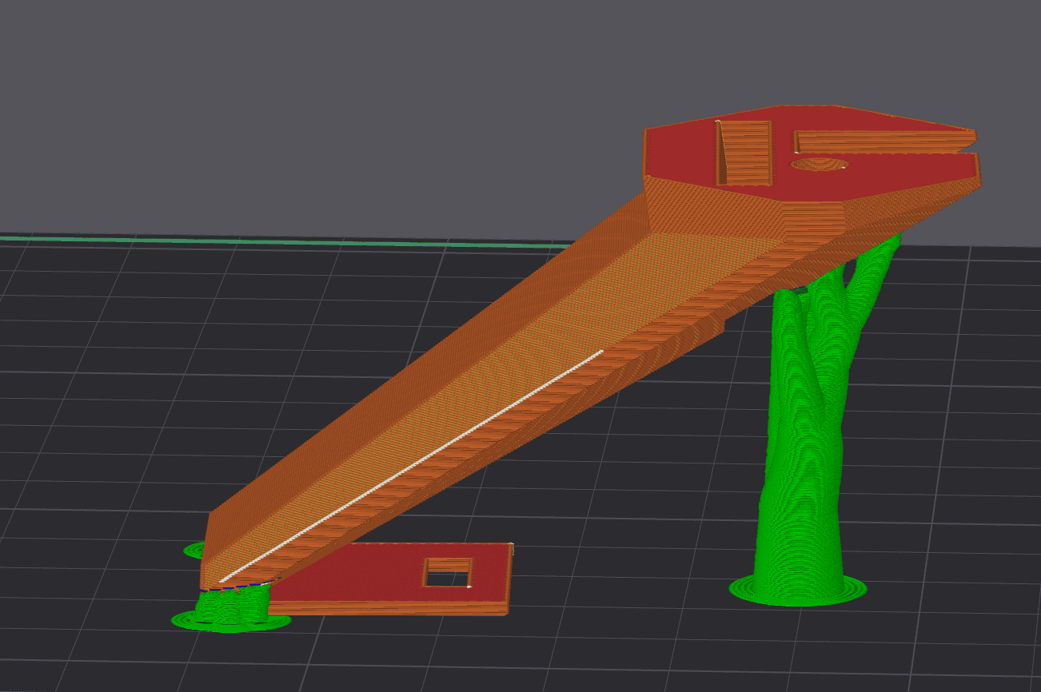The image size is (1041, 692).
Task: Click the circular hole on the wrench head
Action: (820, 165)
